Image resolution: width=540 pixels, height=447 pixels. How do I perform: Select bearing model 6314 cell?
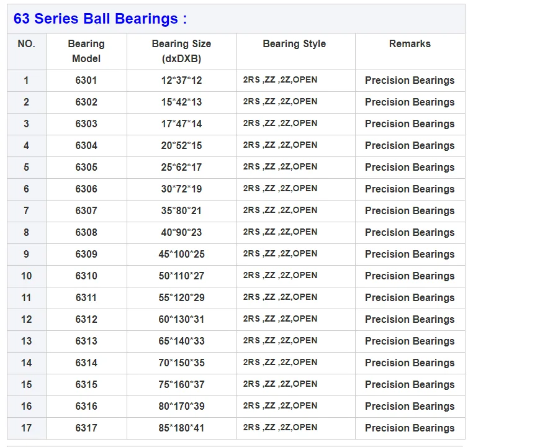click(86, 363)
